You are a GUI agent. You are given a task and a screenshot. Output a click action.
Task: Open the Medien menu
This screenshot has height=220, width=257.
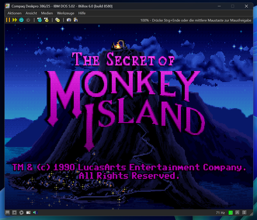tap(47, 13)
